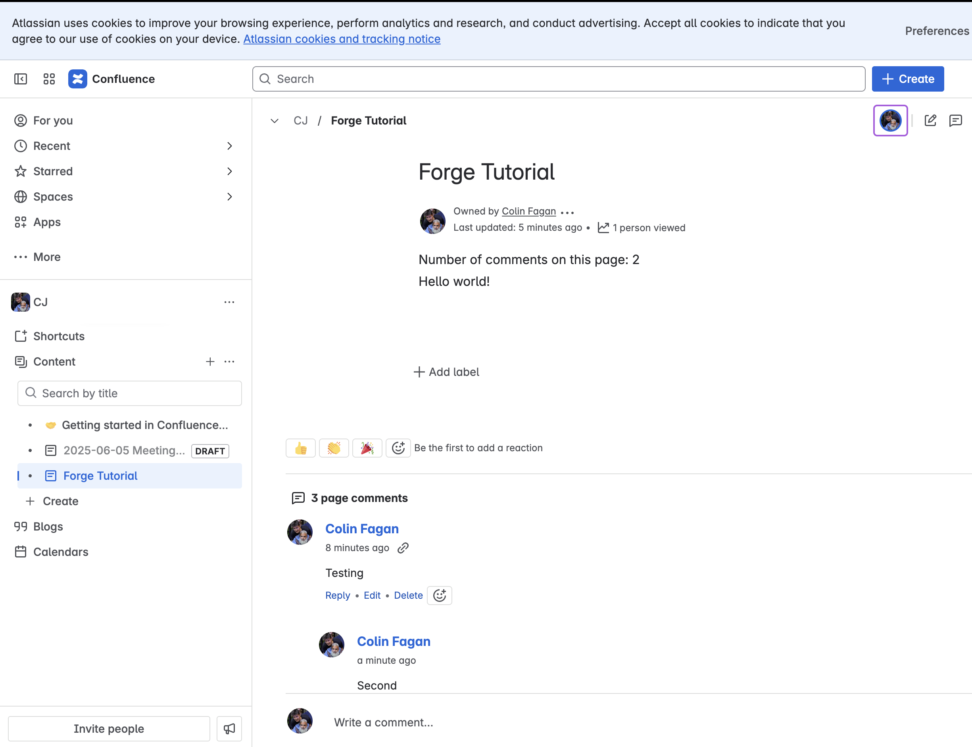The image size is (972, 747).
Task: Open the comments panel icon in the header
Action: pos(955,121)
